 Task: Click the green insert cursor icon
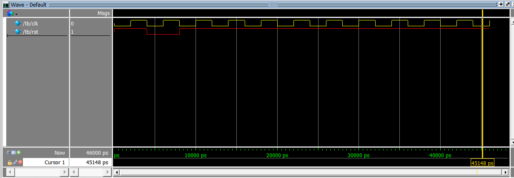19,153
